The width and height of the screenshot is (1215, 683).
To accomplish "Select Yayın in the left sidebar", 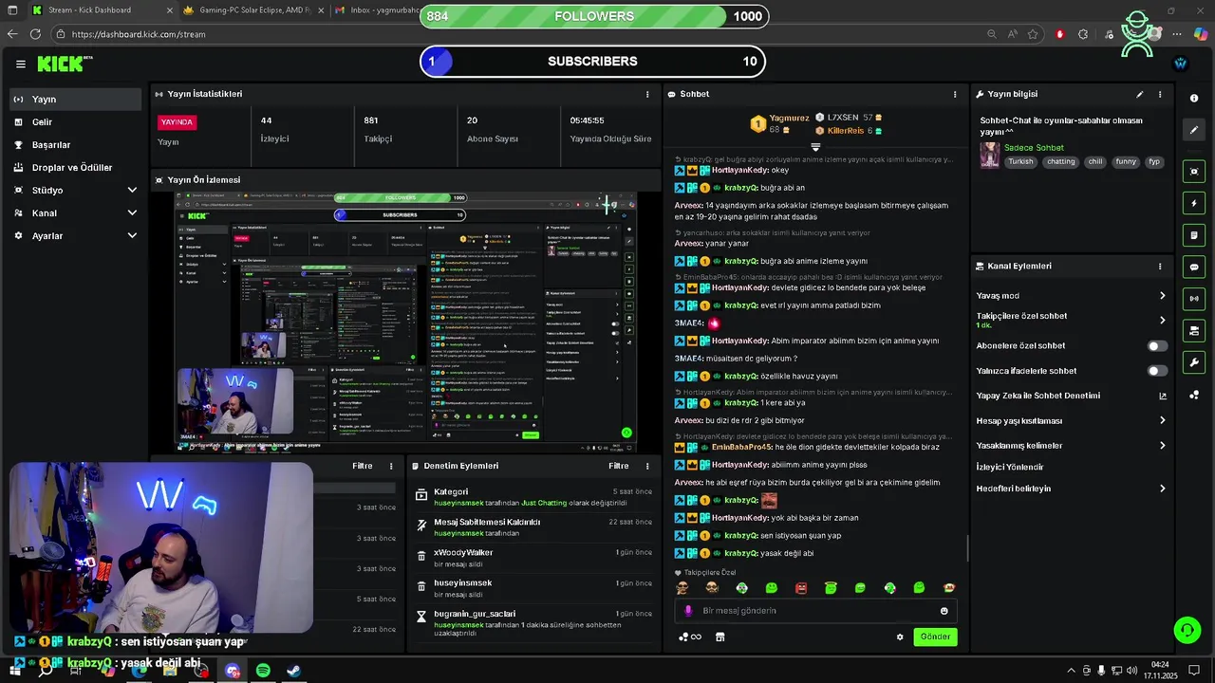I will (76, 99).
